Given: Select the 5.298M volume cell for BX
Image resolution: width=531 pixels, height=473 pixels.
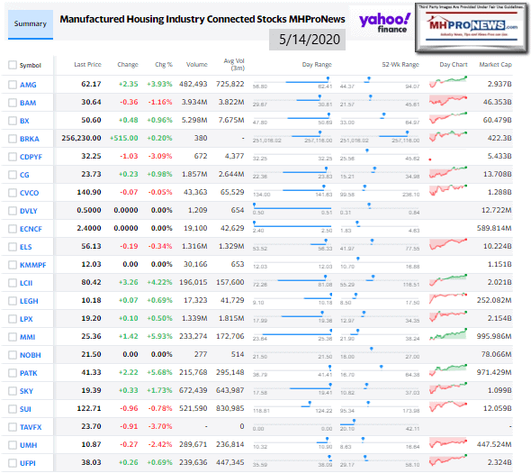Looking at the screenshot, I should [194, 120].
